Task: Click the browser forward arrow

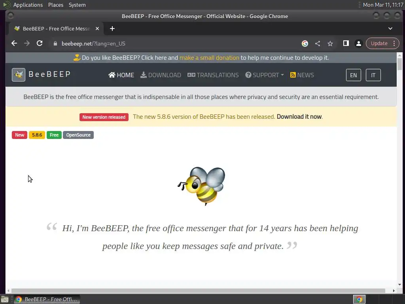Action: (x=27, y=44)
